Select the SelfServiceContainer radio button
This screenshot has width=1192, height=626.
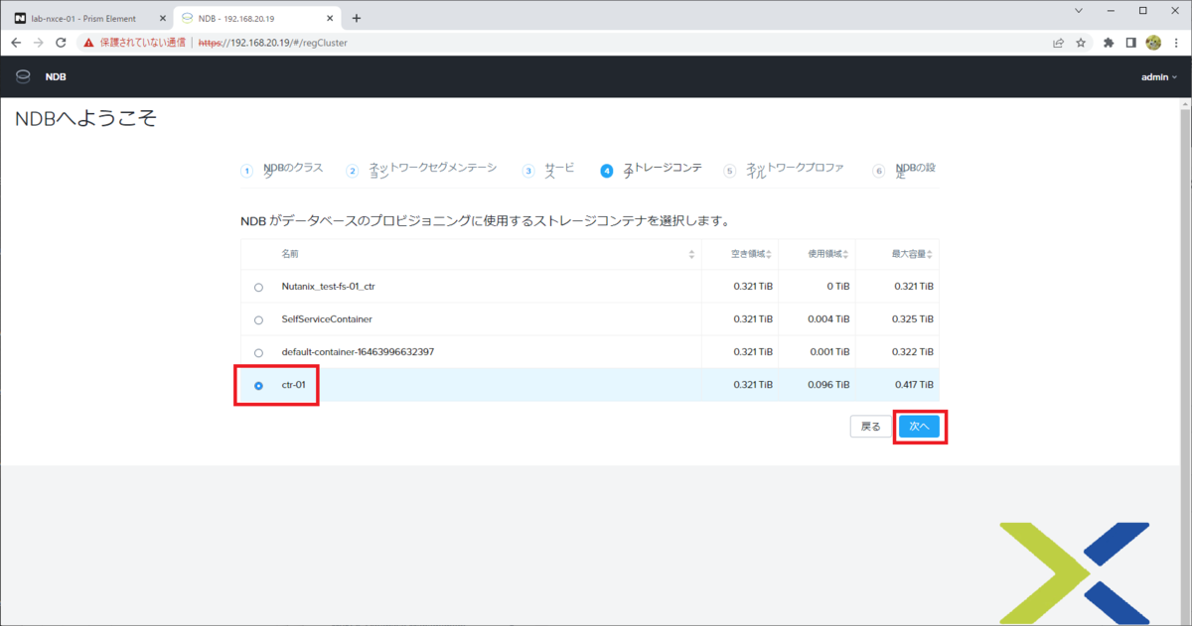coord(258,319)
